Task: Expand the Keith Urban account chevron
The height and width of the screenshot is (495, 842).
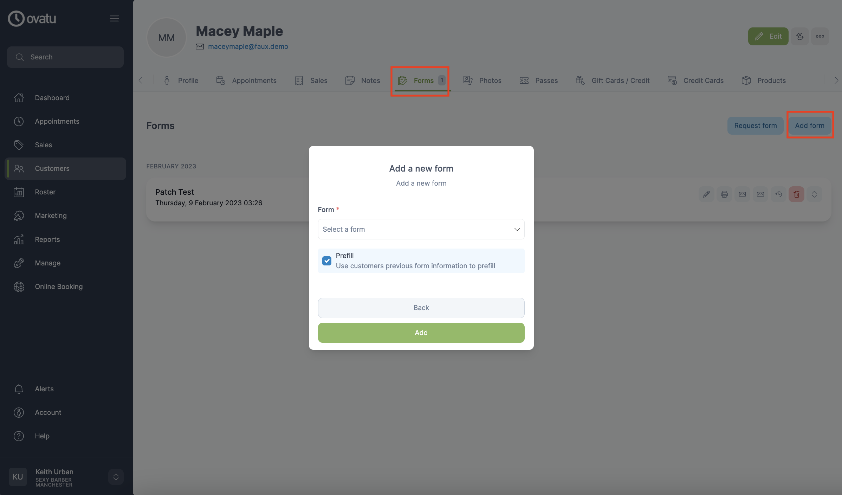Action: point(116,477)
